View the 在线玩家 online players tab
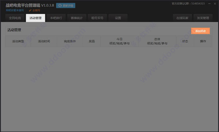 [x=182, y=18]
